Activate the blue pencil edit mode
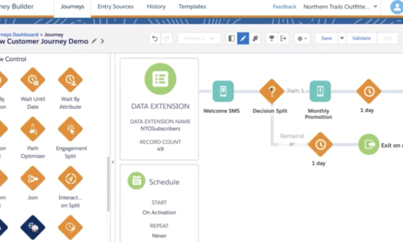This screenshot has height=242, width=403. tap(243, 39)
